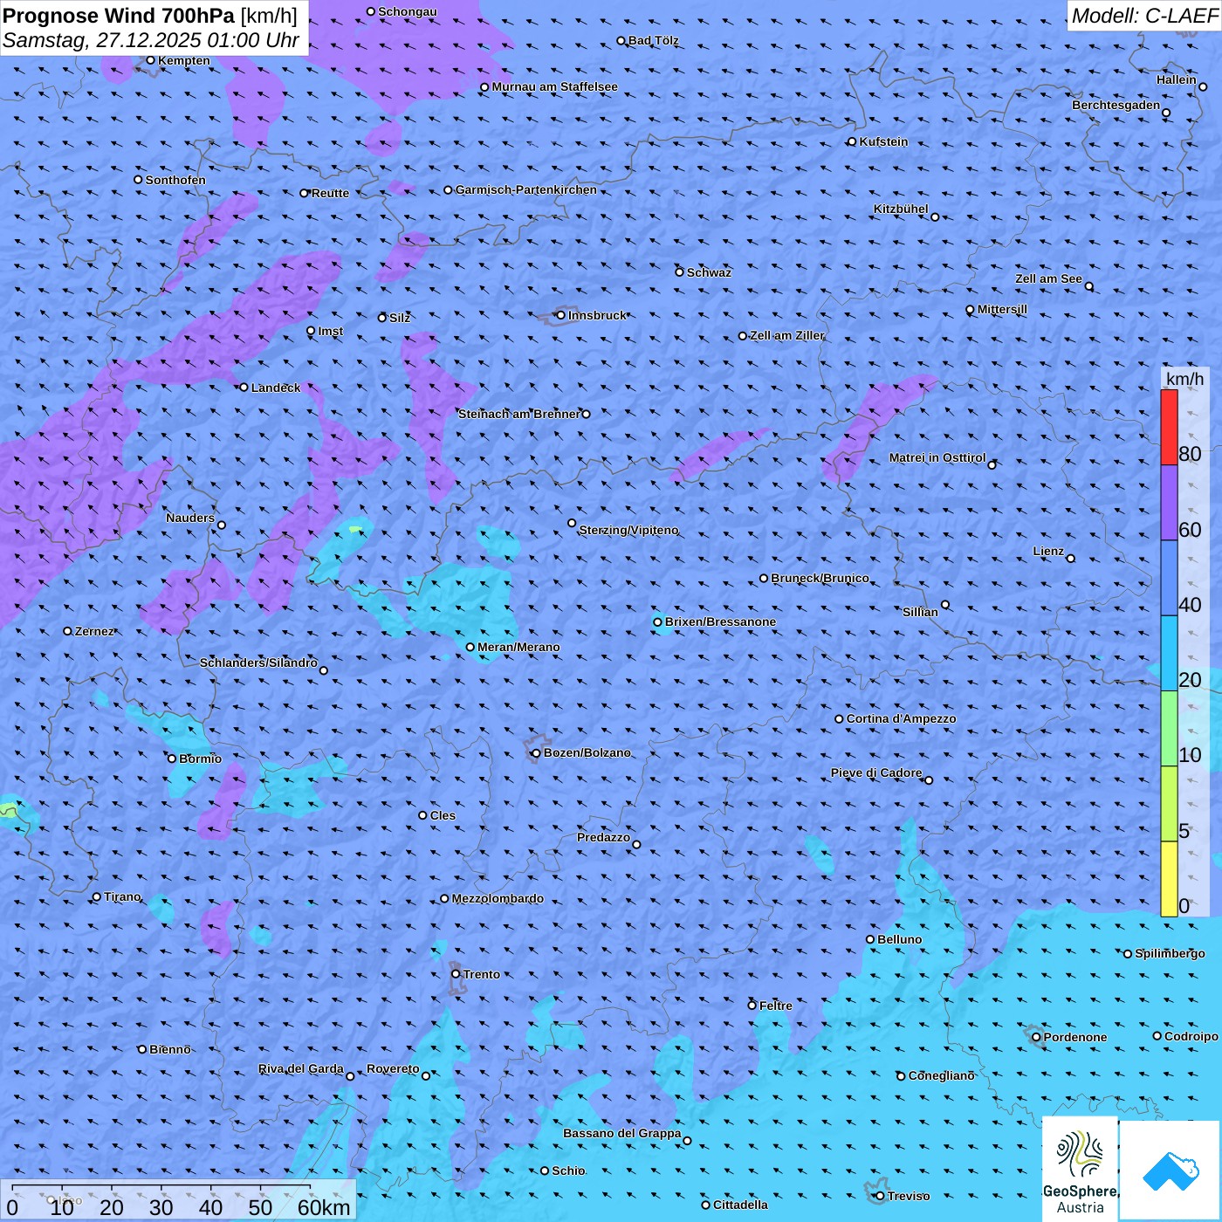Screen dimensions: 1222x1222
Task: Click the Tirano city label
Action: [122, 896]
